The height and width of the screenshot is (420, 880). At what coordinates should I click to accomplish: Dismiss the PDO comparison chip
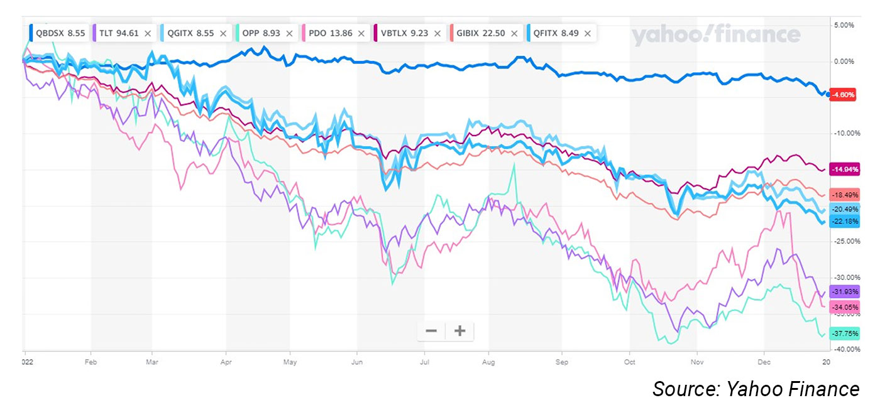[x=361, y=33]
